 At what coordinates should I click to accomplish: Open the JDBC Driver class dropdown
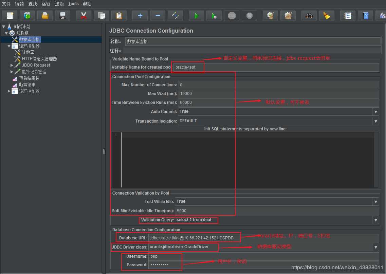(x=376, y=247)
